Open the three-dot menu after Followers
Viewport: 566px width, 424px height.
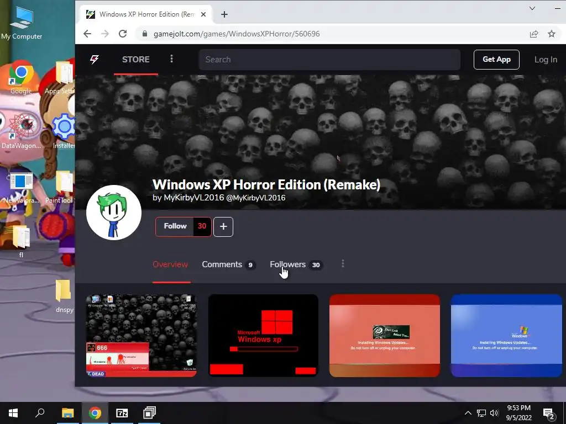pos(343,264)
